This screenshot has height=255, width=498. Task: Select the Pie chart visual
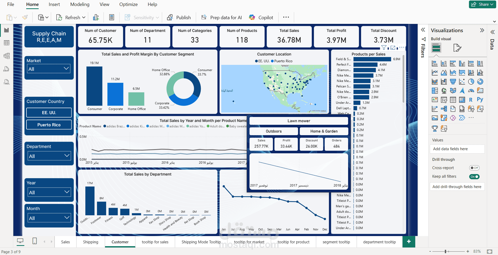471,82
